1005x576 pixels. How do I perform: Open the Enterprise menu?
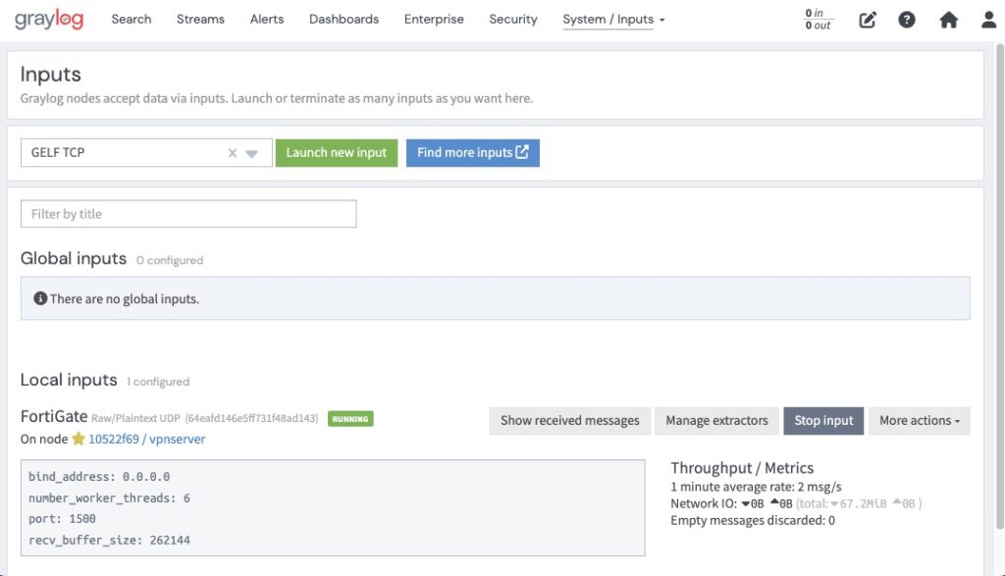[x=434, y=20]
